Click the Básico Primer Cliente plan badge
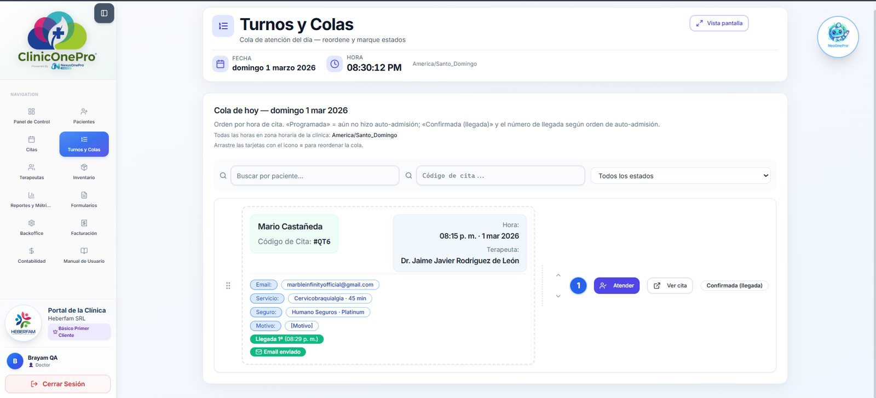This screenshot has height=398, width=876. [79, 332]
